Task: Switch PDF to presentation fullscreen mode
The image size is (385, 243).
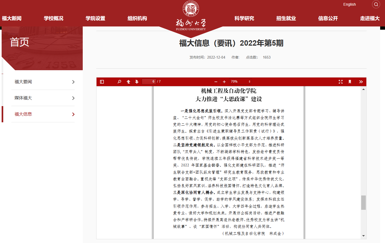Action: (341, 82)
